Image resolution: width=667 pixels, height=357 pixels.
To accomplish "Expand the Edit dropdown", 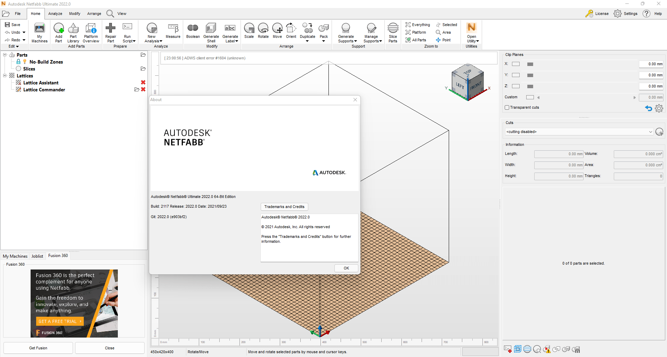I will [x=14, y=46].
